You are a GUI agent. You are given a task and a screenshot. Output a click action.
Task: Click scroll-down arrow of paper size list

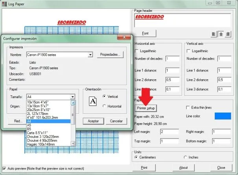tap(73, 143)
